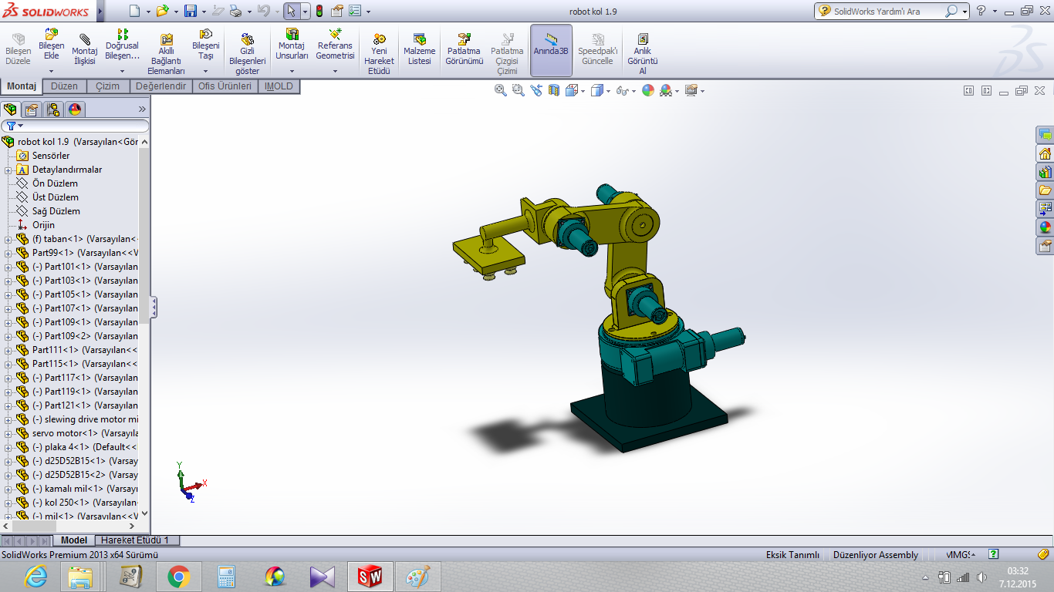Click Anlık Görüntü Al button
Screen dimensions: 1054x592
[x=643, y=54]
